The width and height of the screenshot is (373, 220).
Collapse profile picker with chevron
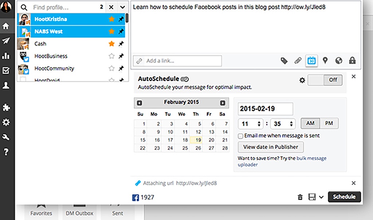pyautogui.click(x=122, y=7)
